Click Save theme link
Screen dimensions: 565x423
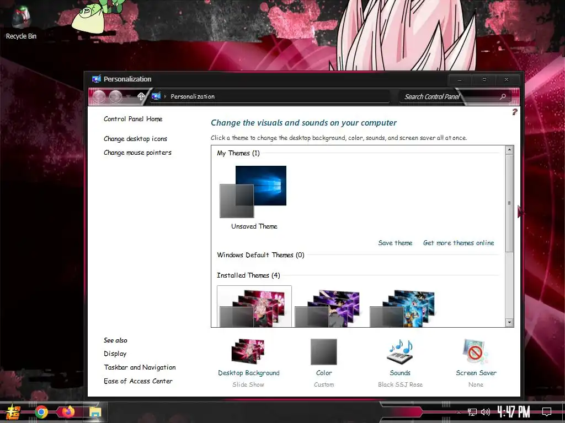(x=395, y=243)
